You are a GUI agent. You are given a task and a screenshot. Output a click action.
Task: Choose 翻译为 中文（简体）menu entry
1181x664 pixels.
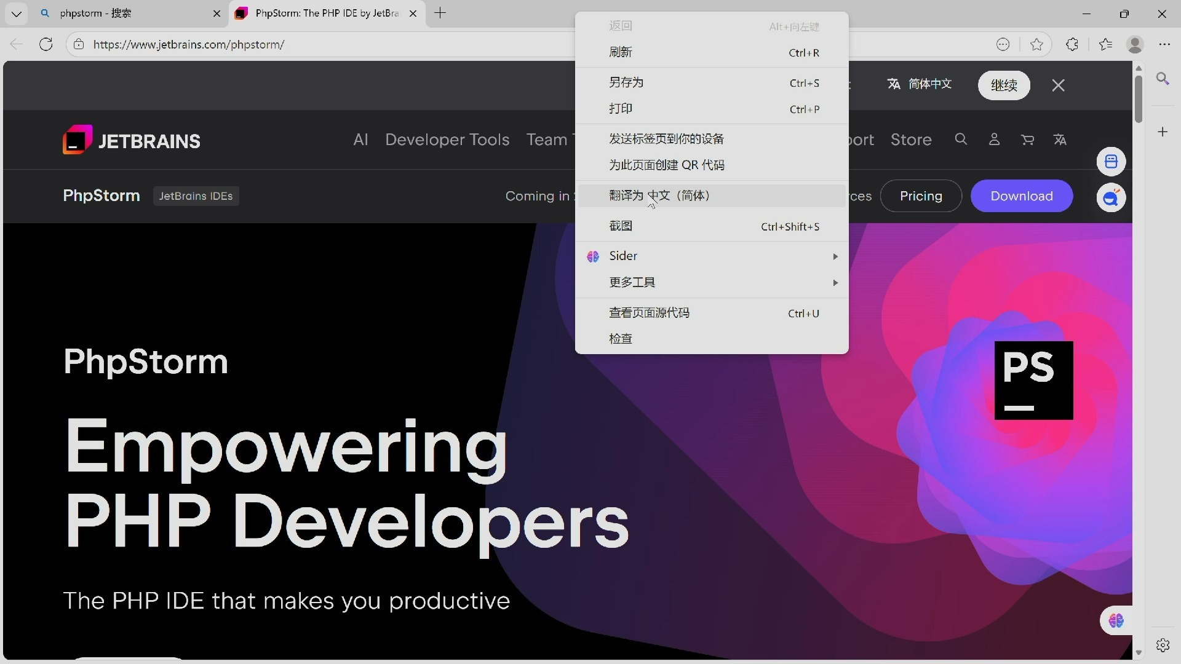712,196
